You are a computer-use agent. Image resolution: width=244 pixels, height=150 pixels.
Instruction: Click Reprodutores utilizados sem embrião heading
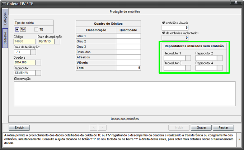(194, 46)
